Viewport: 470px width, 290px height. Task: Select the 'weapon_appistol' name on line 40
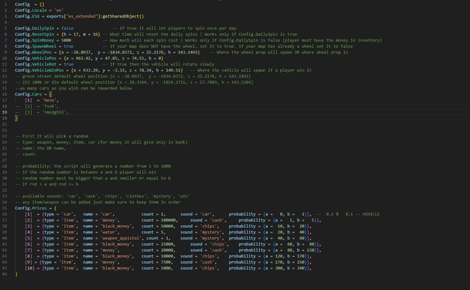121,238
